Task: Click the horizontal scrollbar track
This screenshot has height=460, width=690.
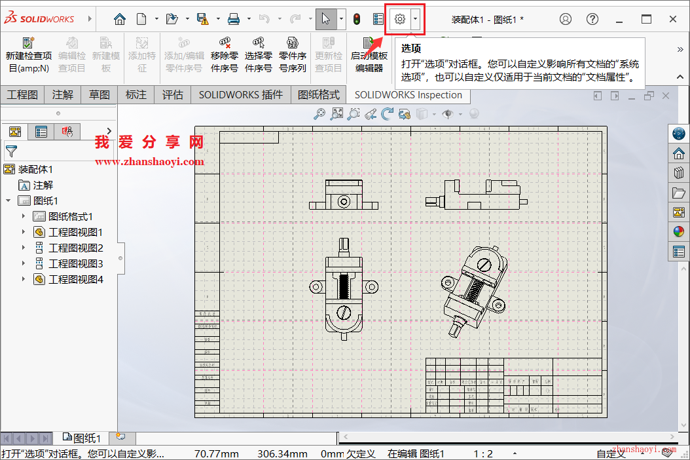Action: pyautogui.click(x=508, y=437)
